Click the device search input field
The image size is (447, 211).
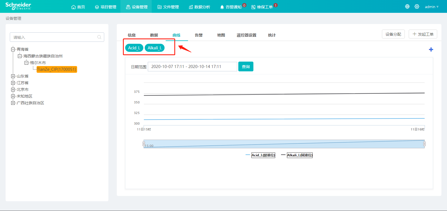57,37
